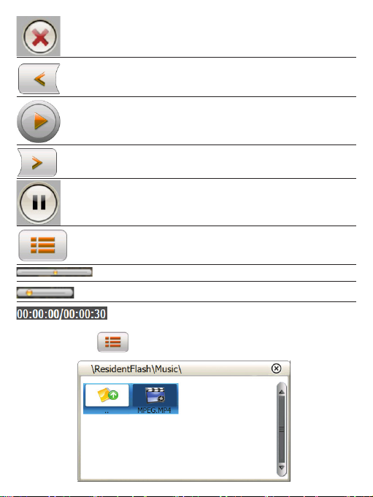
Task: Click the red X exit button
Action: pyautogui.click(x=39, y=36)
